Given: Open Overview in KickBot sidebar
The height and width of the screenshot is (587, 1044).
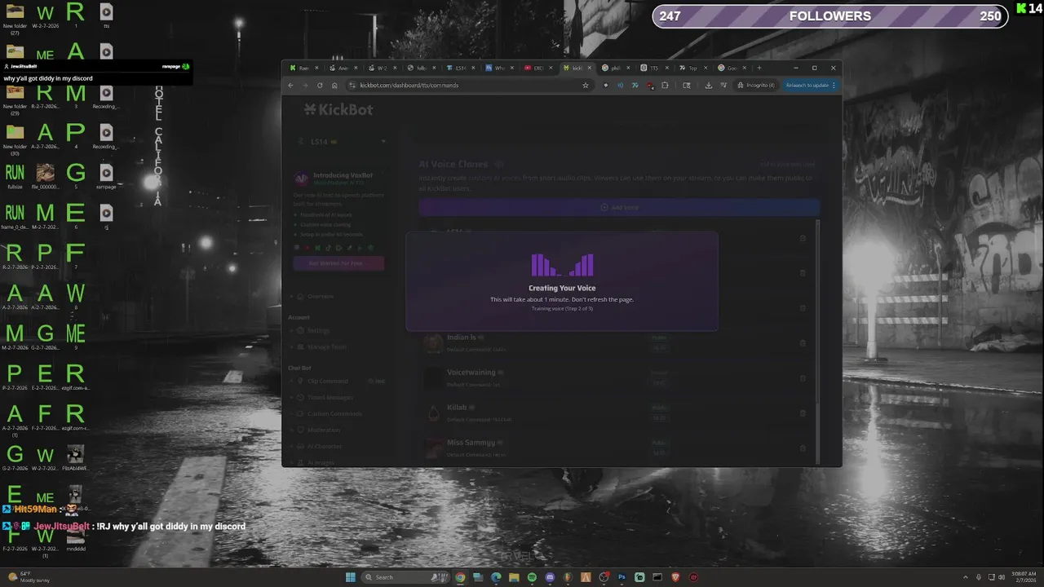Looking at the screenshot, I should click(321, 296).
